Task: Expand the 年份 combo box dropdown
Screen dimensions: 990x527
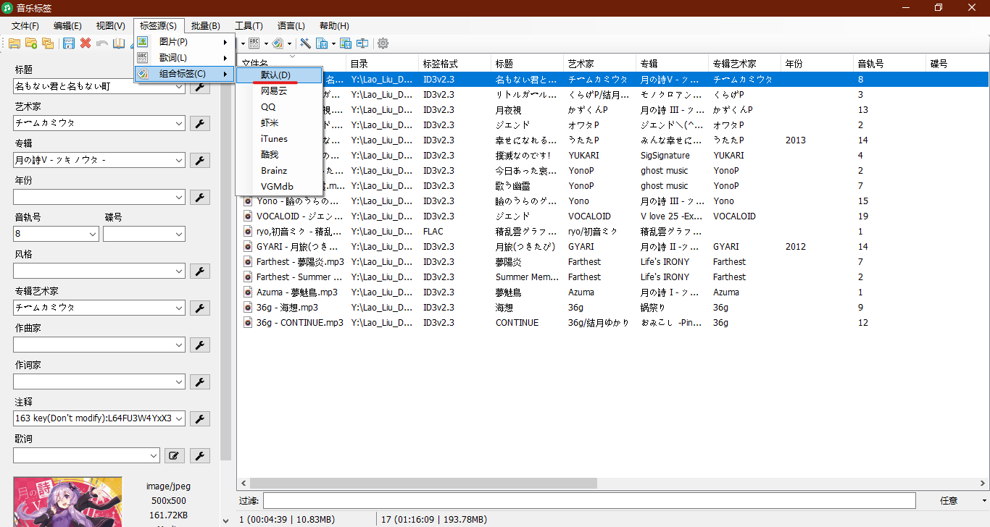Action: (179, 197)
